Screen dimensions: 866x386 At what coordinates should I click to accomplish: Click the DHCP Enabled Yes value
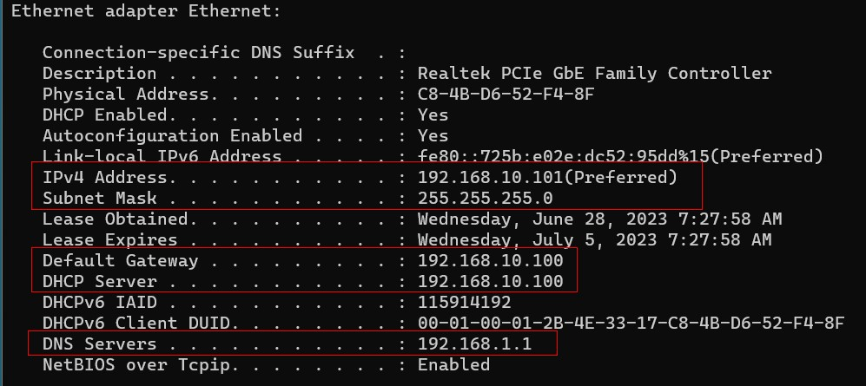[433, 114]
